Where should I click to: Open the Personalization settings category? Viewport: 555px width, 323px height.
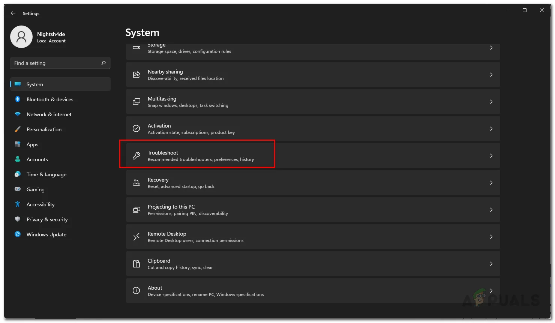point(44,129)
